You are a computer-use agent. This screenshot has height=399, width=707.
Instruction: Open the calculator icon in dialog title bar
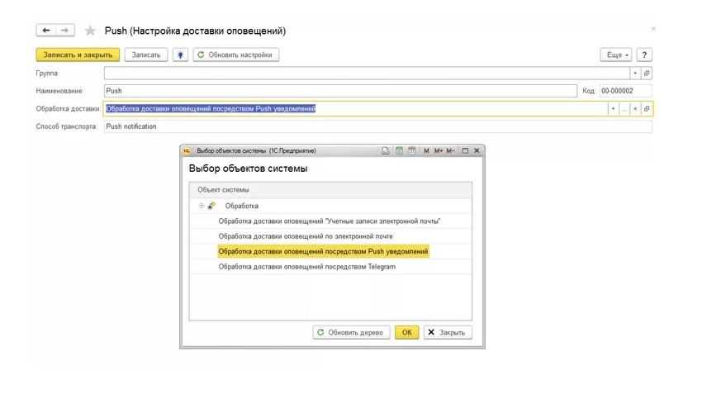pyautogui.click(x=399, y=151)
